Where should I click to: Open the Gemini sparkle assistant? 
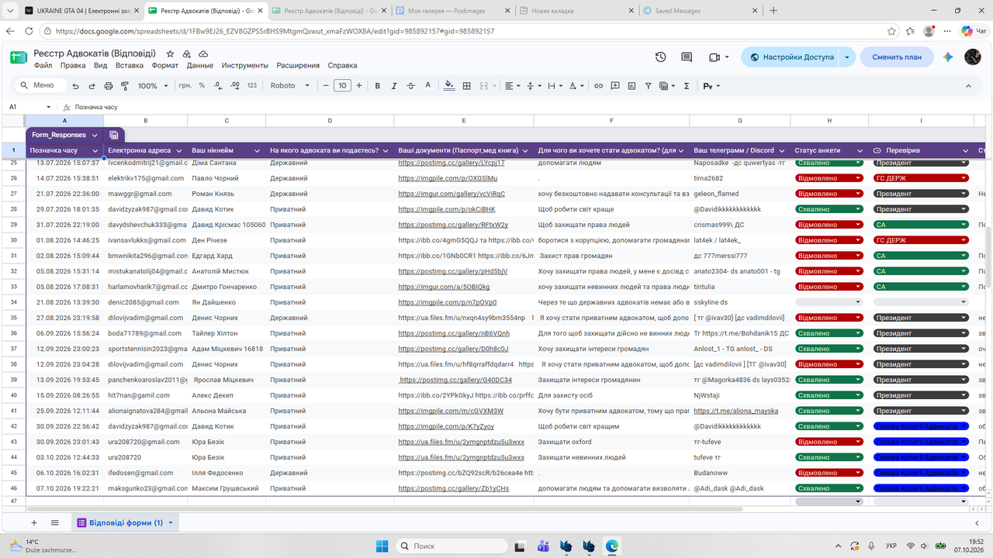click(x=947, y=57)
